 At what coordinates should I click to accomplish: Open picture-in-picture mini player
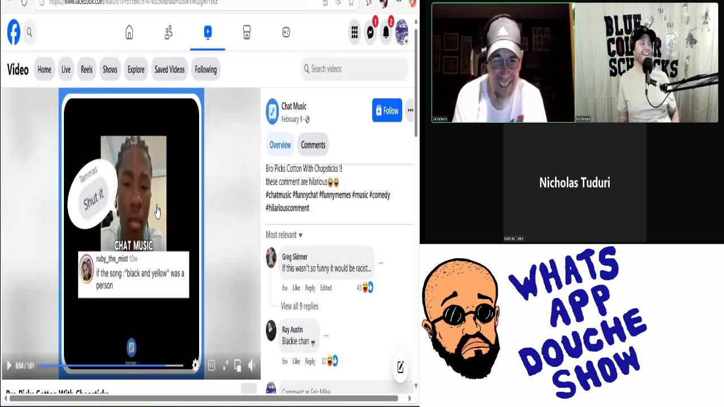pos(238,366)
